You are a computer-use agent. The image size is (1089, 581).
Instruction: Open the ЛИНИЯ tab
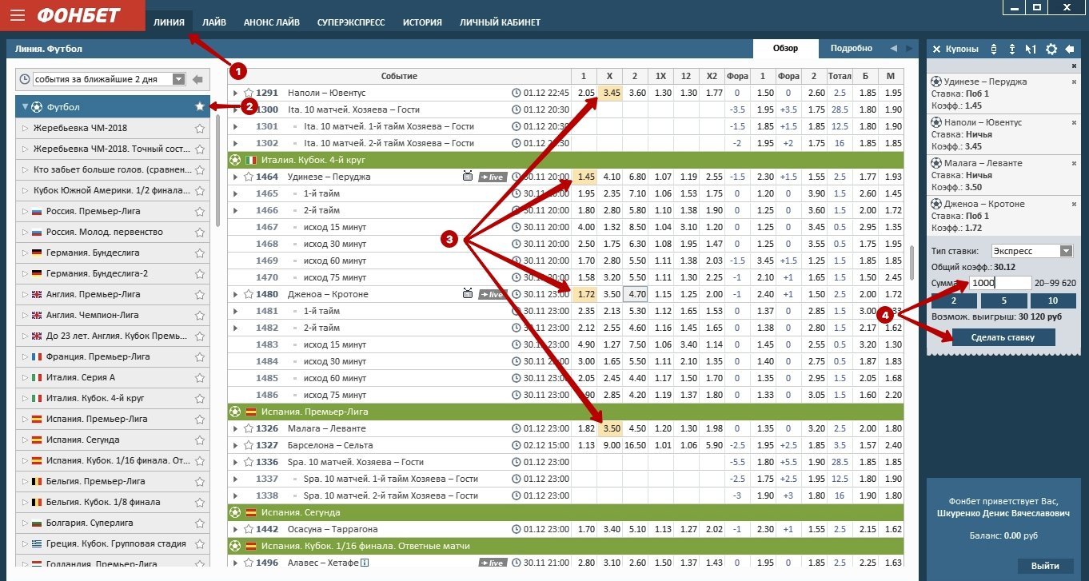click(169, 22)
